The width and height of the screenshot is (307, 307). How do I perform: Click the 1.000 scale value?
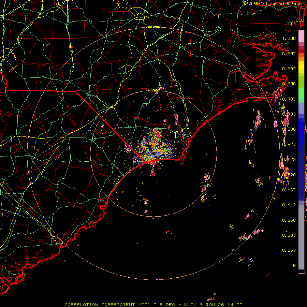click(x=289, y=38)
